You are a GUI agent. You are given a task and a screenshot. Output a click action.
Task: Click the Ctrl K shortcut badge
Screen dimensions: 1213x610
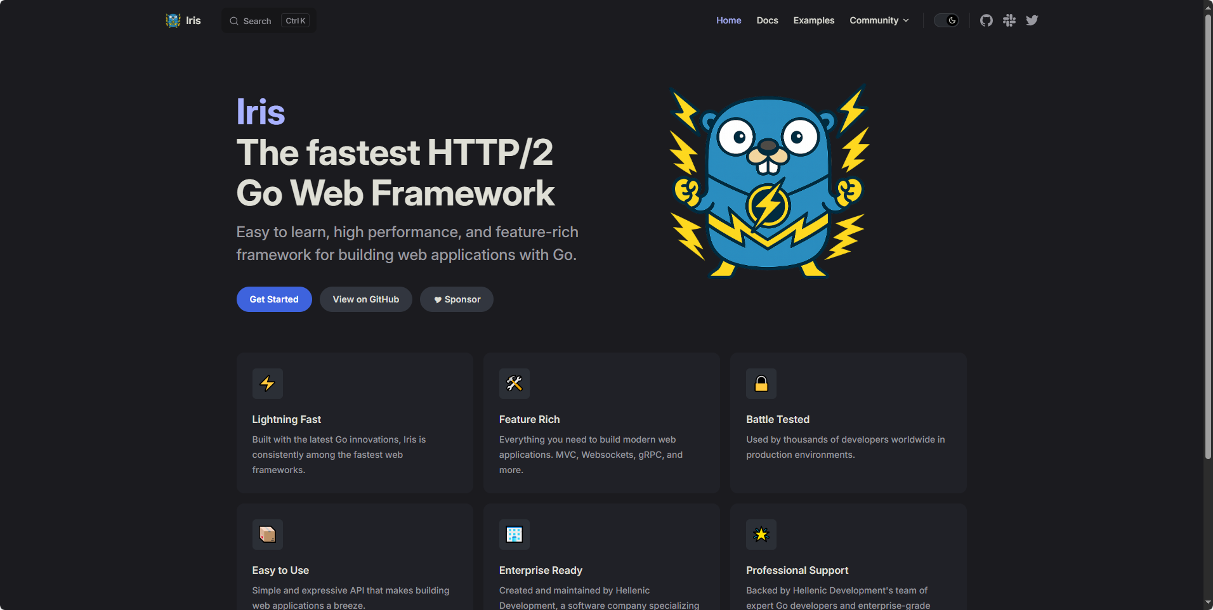(295, 21)
